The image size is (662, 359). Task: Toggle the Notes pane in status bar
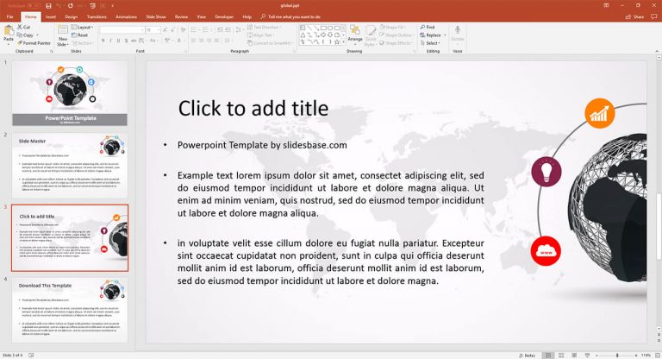click(528, 355)
